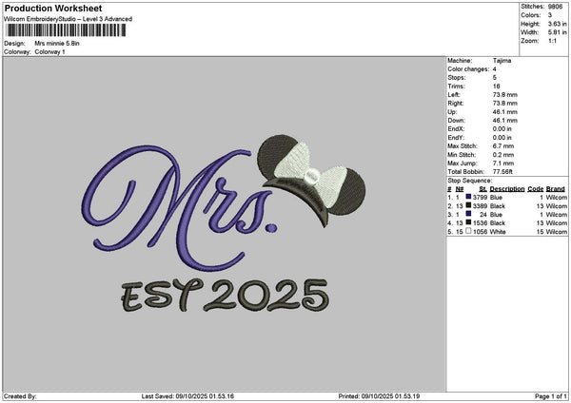Click stitch count 1536 in row 4

[x=480, y=223]
